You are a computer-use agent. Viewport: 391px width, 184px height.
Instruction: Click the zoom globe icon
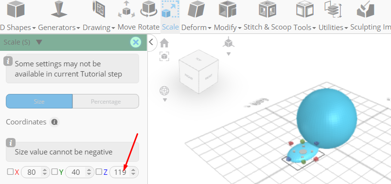click(x=164, y=91)
